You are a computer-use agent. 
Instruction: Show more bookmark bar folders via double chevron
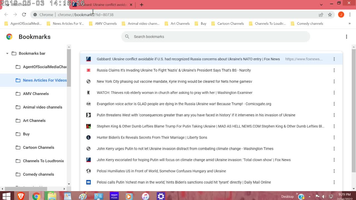point(350,24)
